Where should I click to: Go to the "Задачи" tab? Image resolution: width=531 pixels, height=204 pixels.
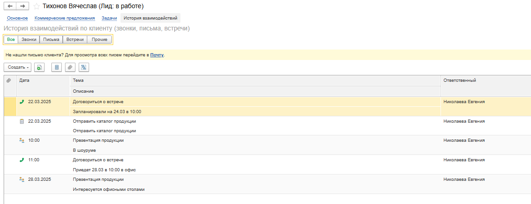109,18
